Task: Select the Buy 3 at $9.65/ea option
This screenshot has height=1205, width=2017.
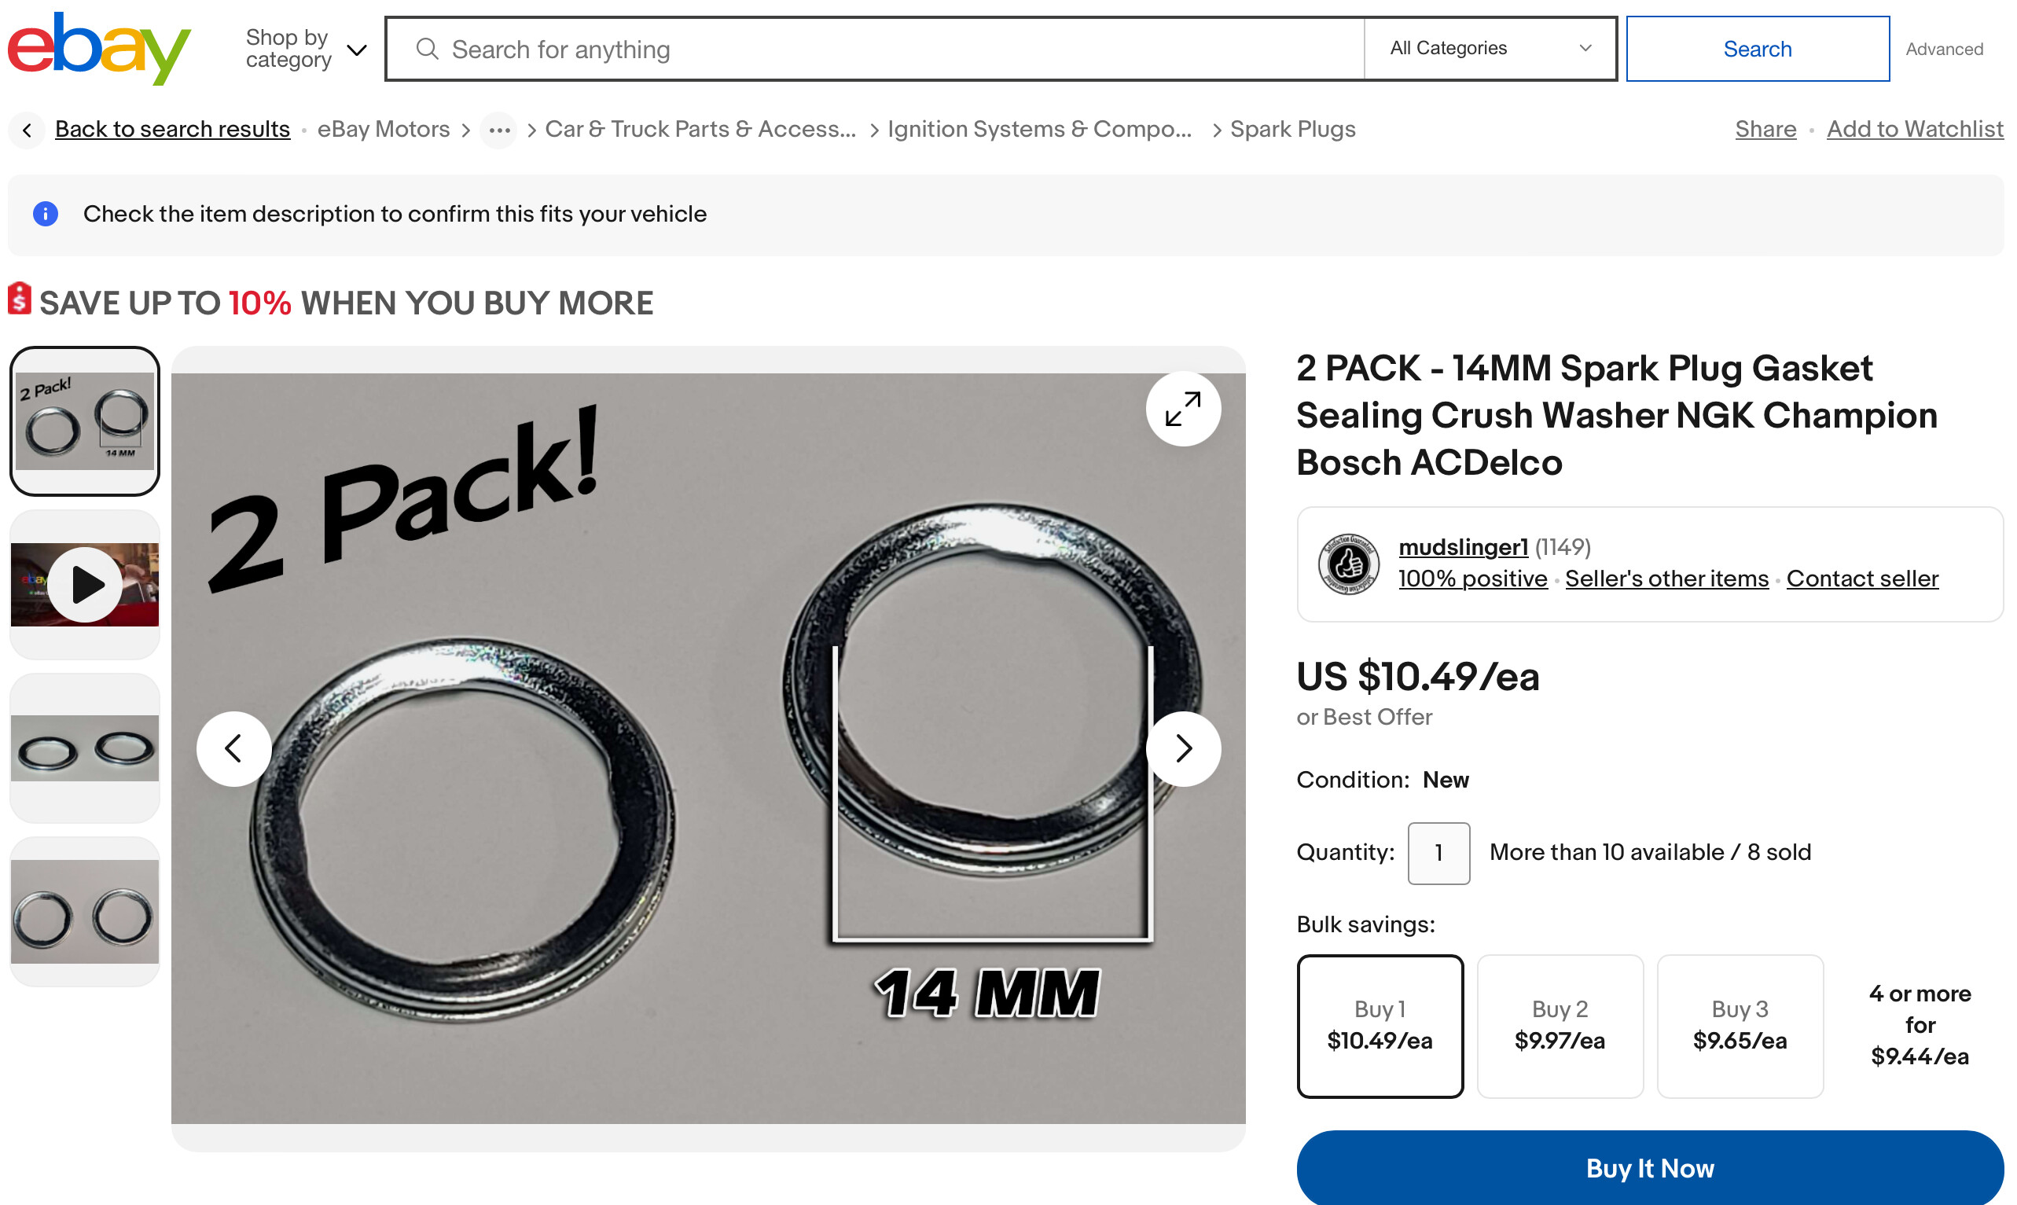Action: coord(1740,1026)
